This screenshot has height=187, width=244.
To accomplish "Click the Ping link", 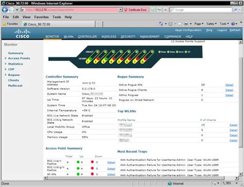I will pos(209,30).
